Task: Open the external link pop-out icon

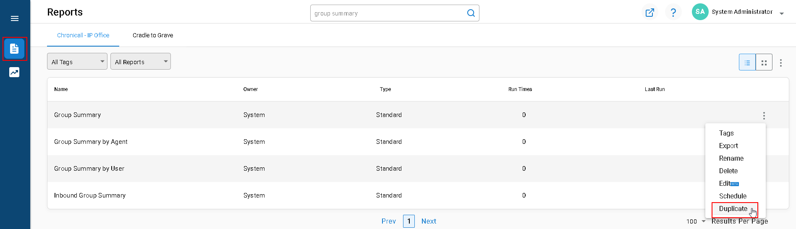Action: [650, 13]
